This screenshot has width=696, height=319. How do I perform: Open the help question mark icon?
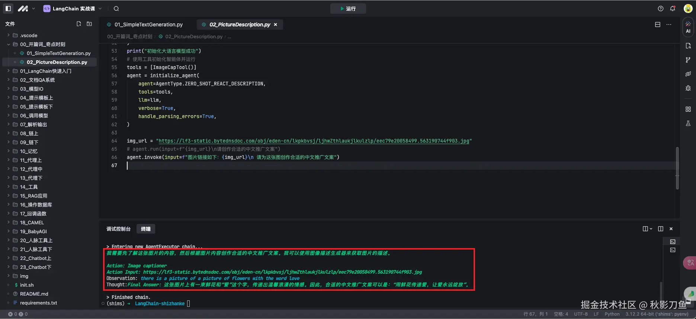pyautogui.click(x=660, y=9)
